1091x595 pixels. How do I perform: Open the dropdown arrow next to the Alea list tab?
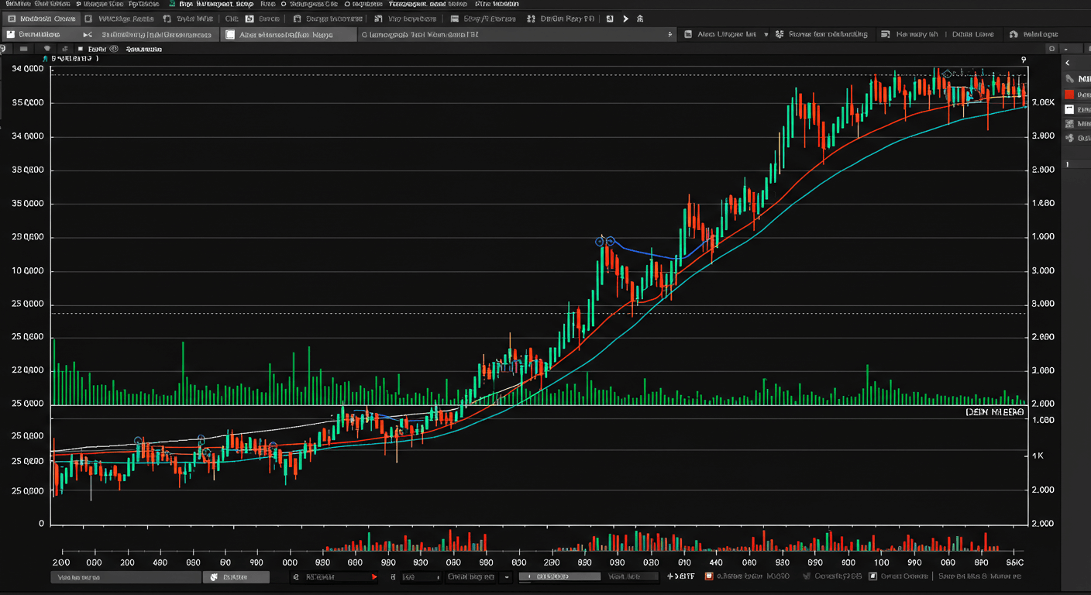766,34
